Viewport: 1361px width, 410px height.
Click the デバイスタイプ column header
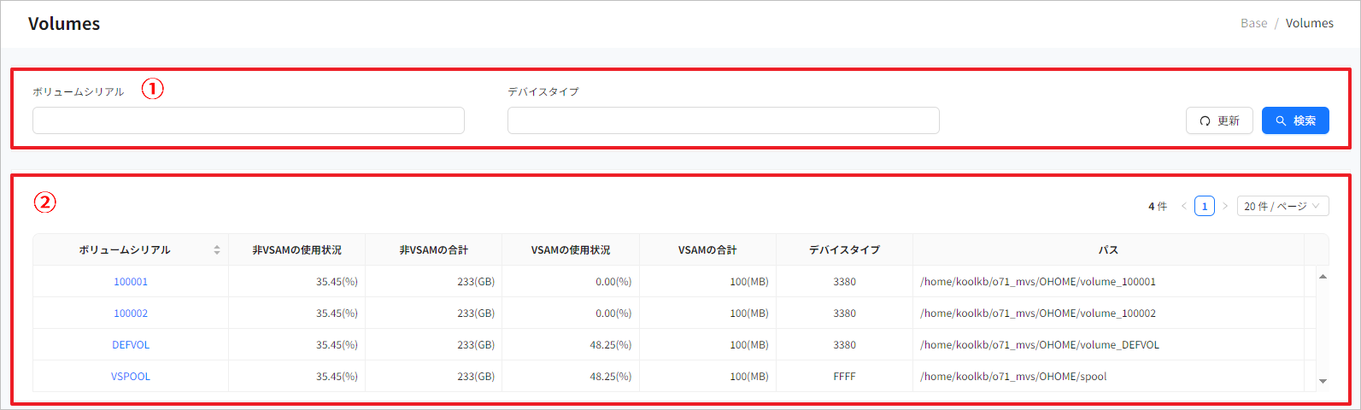(844, 250)
